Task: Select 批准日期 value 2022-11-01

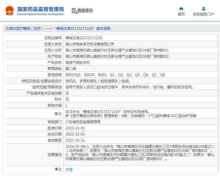Action: tap(75, 128)
